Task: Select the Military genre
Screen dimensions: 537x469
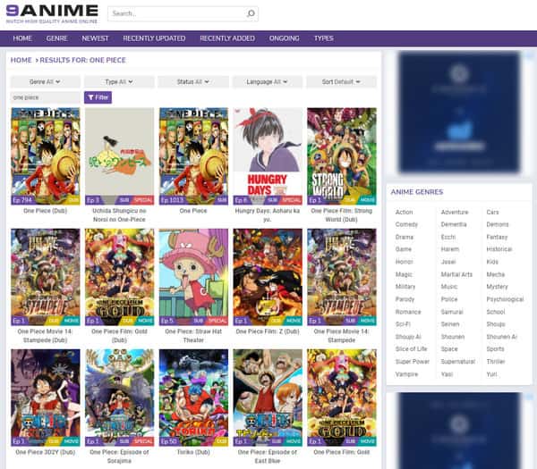Action: point(405,287)
